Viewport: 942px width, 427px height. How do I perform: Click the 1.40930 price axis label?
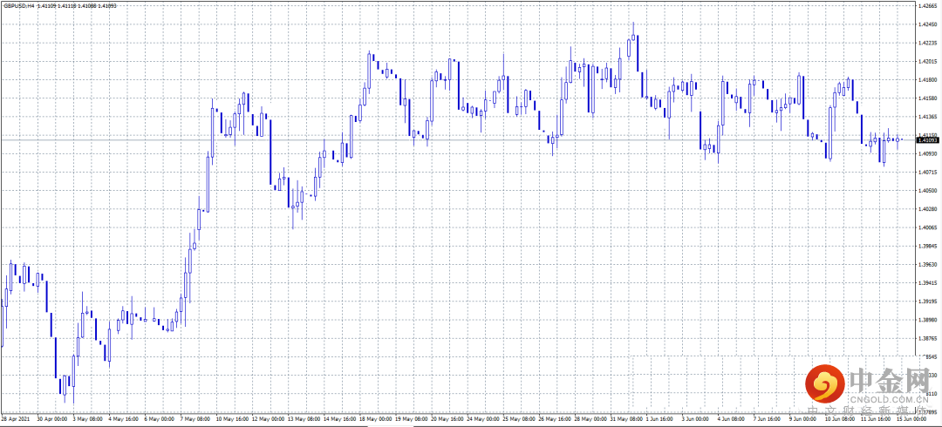point(926,153)
